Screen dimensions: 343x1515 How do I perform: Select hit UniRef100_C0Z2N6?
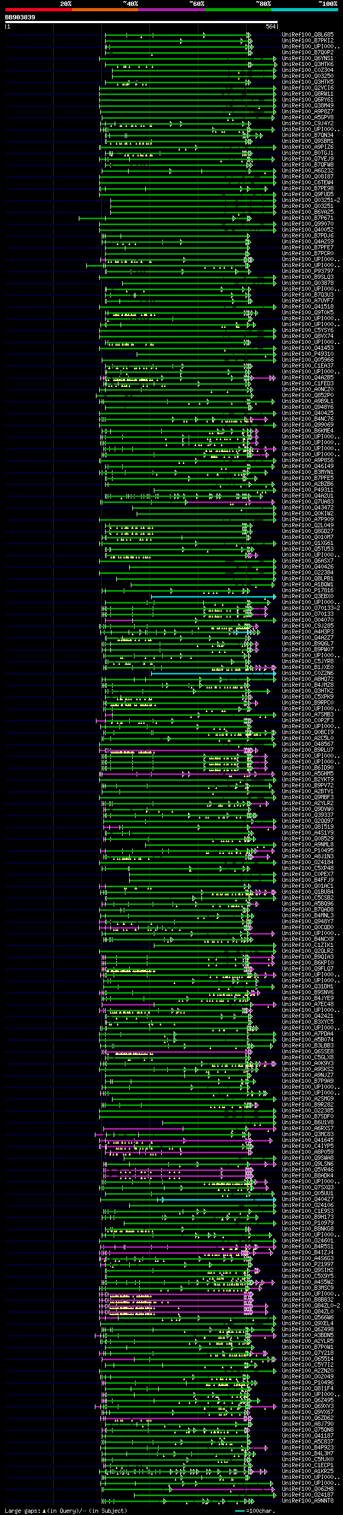tap(308, 673)
